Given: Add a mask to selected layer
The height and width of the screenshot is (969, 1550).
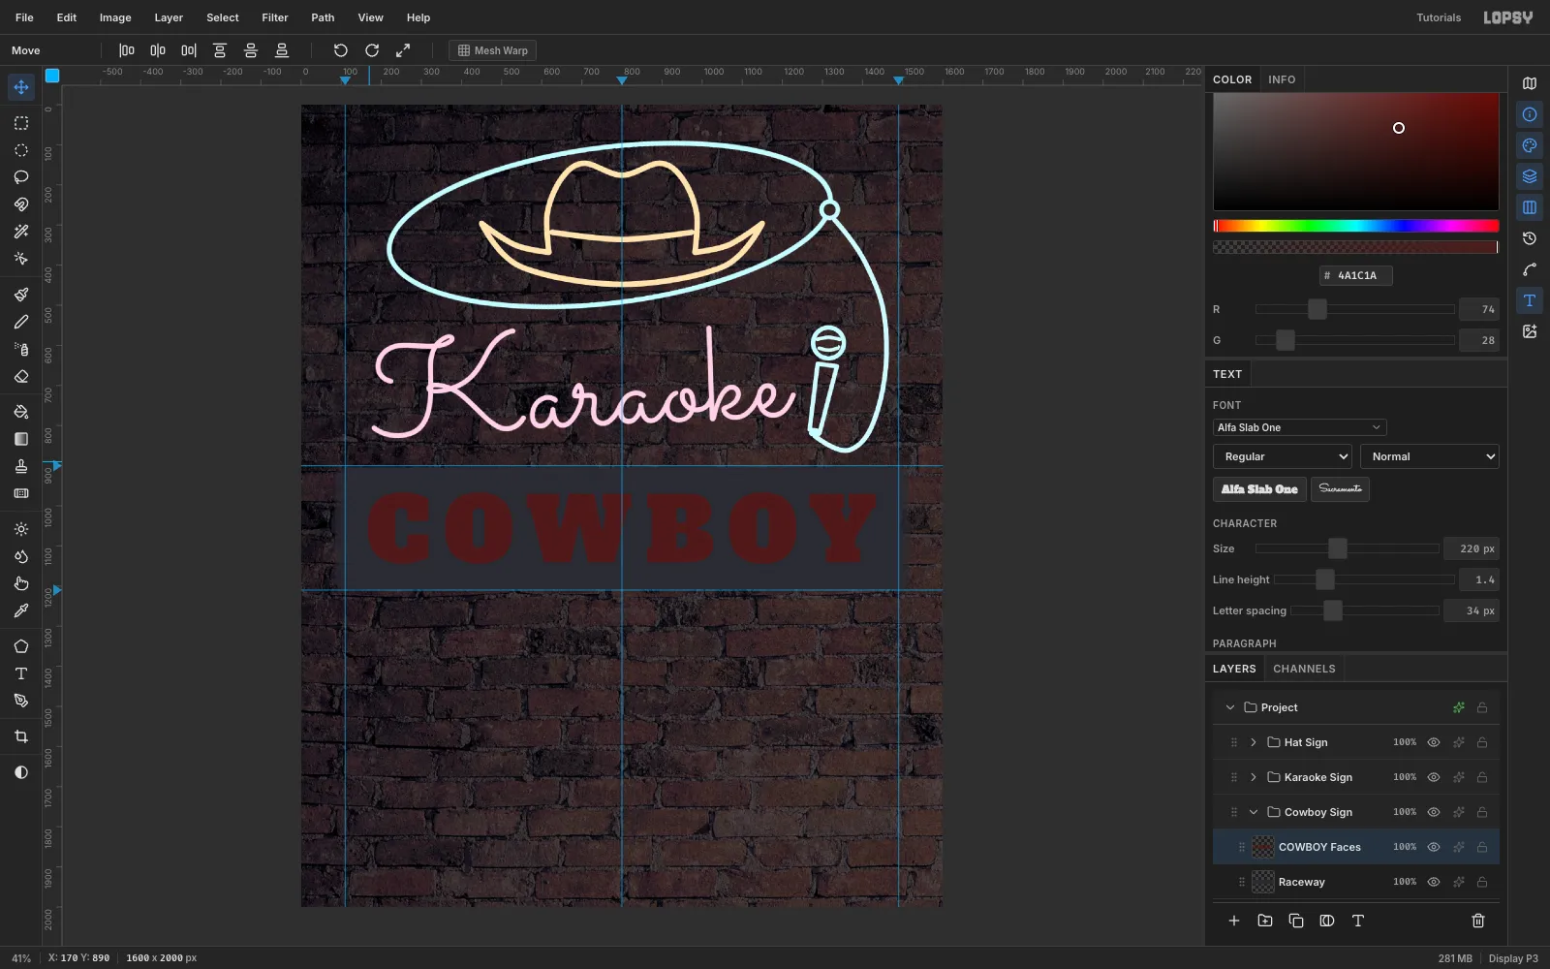Looking at the screenshot, I should [1327, 921].
